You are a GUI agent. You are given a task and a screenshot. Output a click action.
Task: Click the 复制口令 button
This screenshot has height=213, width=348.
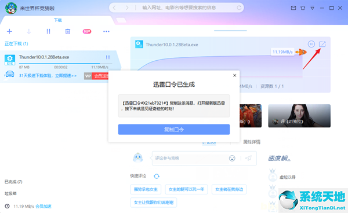click(x=174, y=129)
